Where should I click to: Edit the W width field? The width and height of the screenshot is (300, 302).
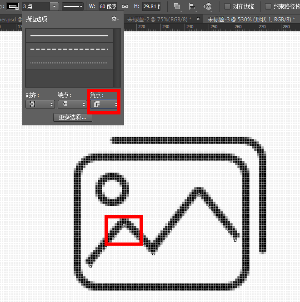[x=108, y=6]
